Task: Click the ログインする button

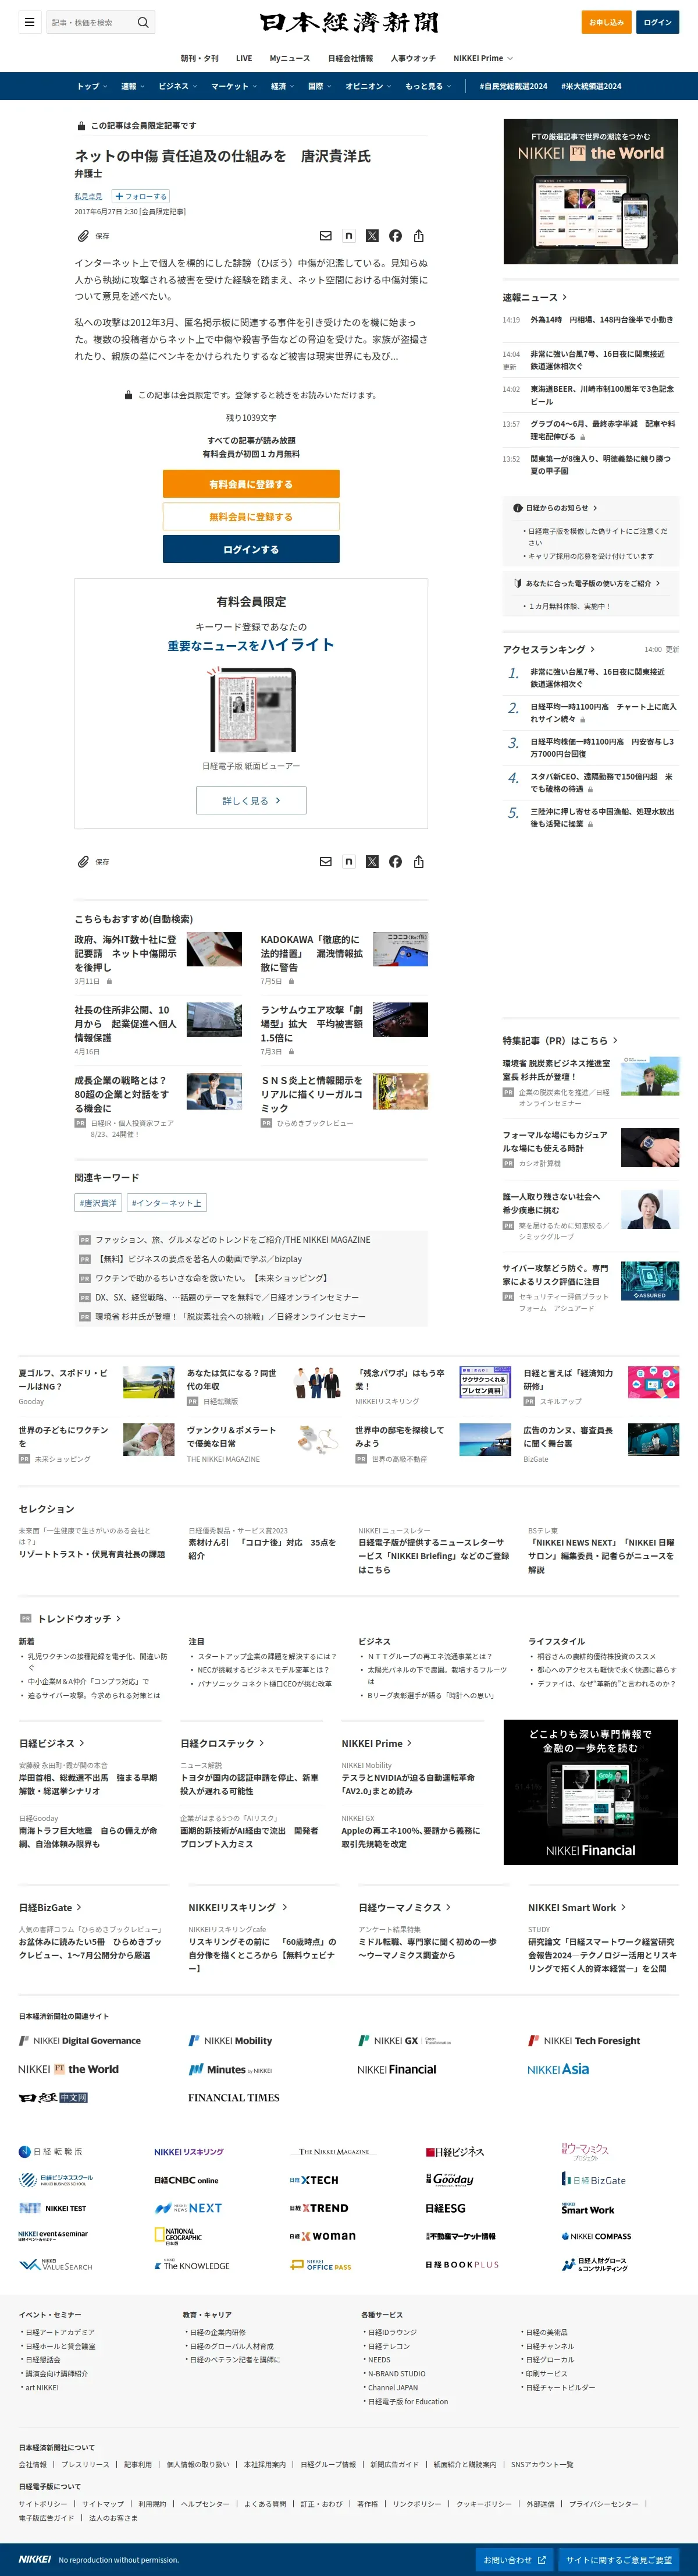Action: (251, 549)
